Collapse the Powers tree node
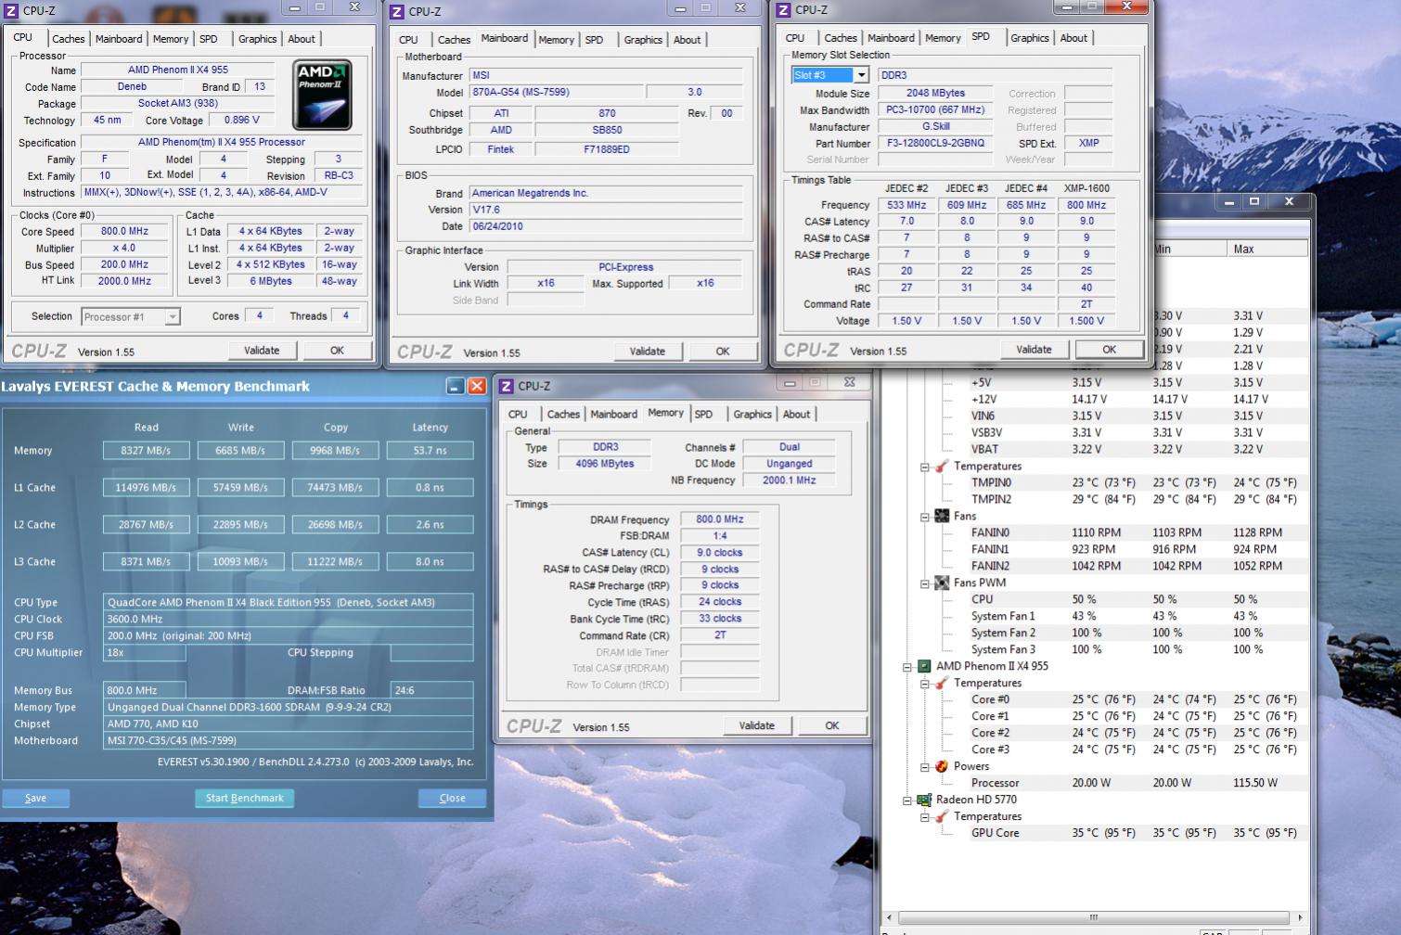 (x=925, y=767)
